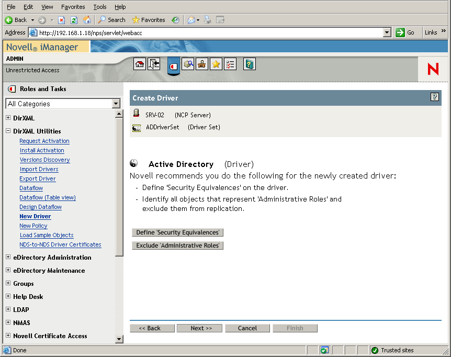Open the Import Drivers link

click(x=39, y=169)
